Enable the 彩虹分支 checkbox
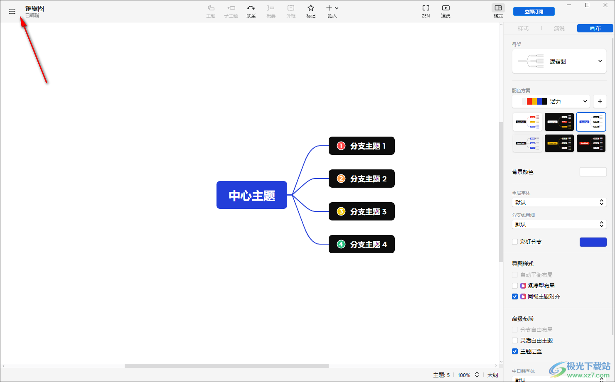Image resolution: width=615 pixels, height=382 pixels. pos(515,242)
